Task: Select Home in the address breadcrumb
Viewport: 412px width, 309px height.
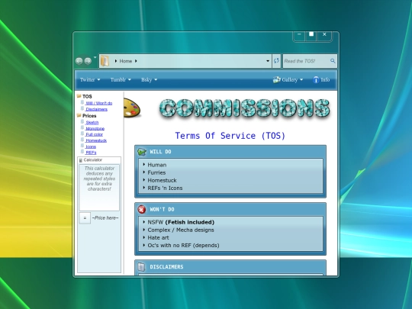Action: tap(126, 61)
